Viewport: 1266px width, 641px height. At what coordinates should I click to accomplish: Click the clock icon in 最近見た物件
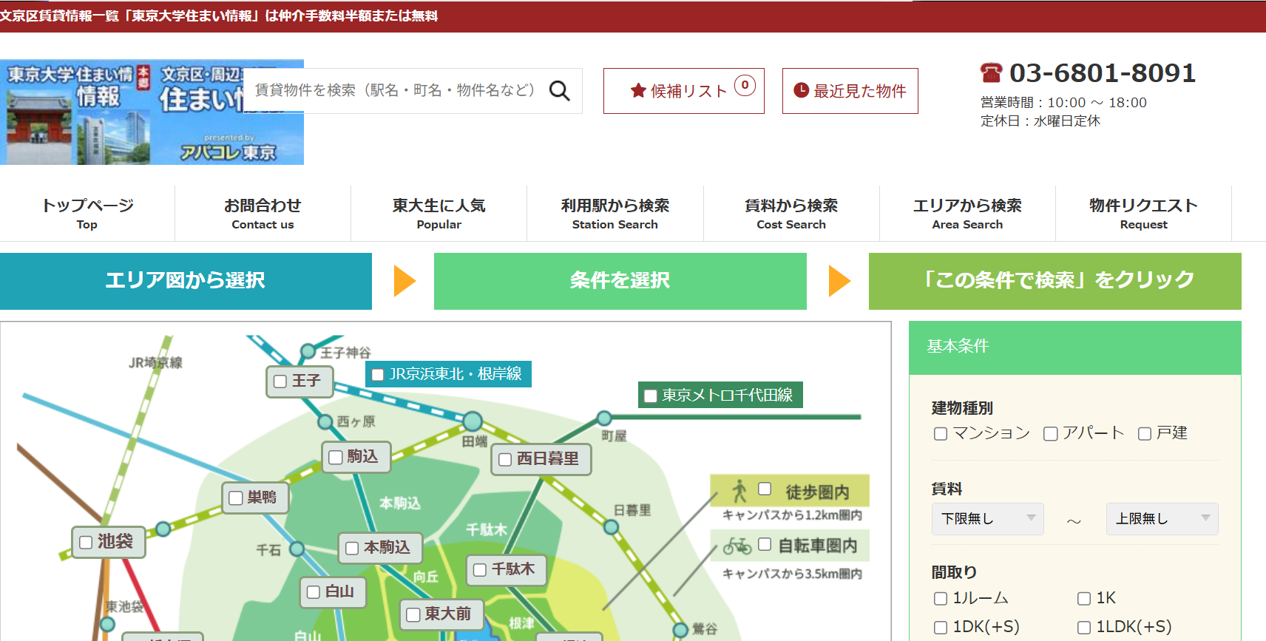(801, 90)
